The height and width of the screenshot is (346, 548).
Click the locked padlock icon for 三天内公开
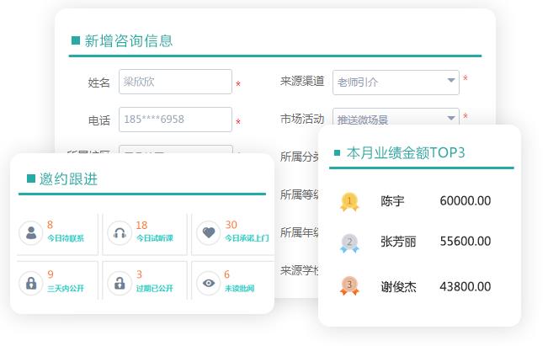coord(31,283)
